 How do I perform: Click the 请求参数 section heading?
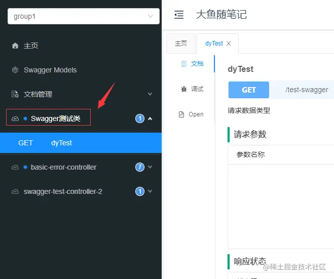250,134
